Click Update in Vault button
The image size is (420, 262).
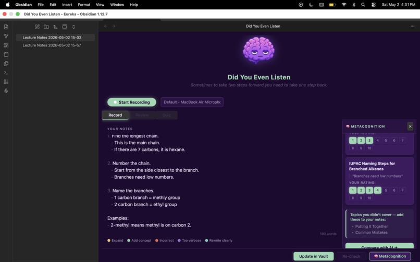(x=313, y=256)
